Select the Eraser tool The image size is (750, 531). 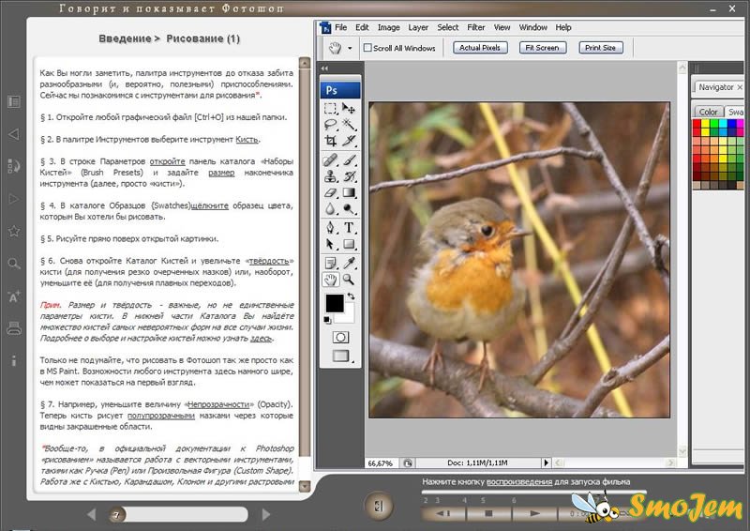coord(330,192)
